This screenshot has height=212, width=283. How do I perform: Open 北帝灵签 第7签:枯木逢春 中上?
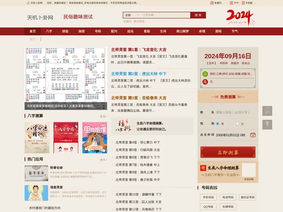tap(138, 165)
